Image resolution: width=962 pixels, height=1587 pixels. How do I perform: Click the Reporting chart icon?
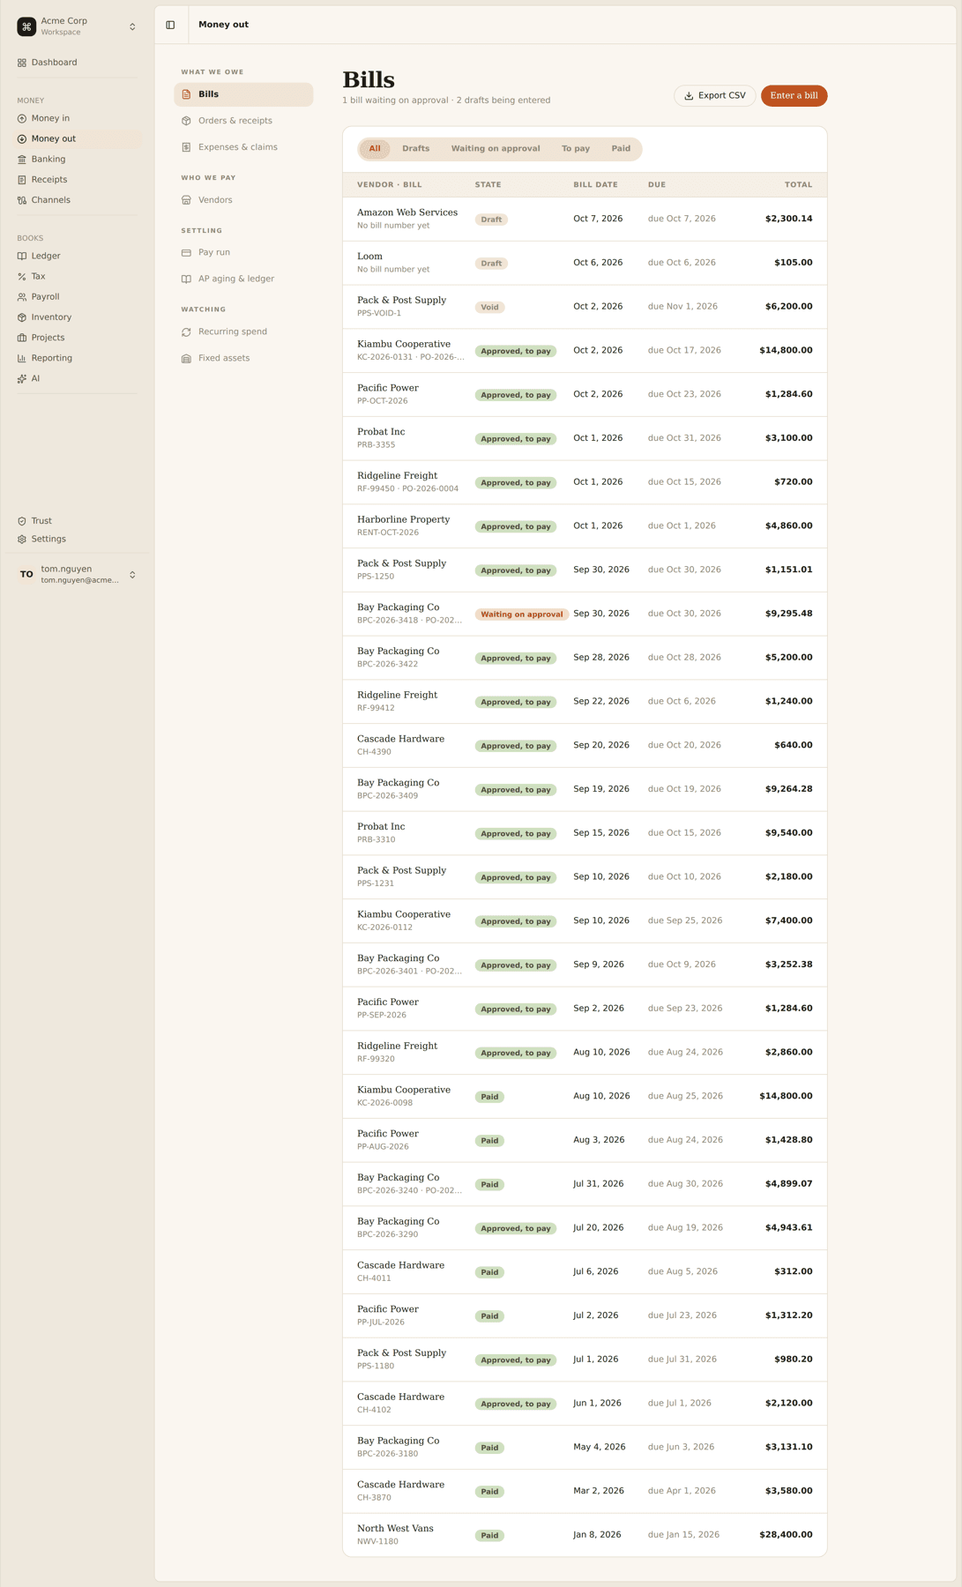click(x=22, y=358)
